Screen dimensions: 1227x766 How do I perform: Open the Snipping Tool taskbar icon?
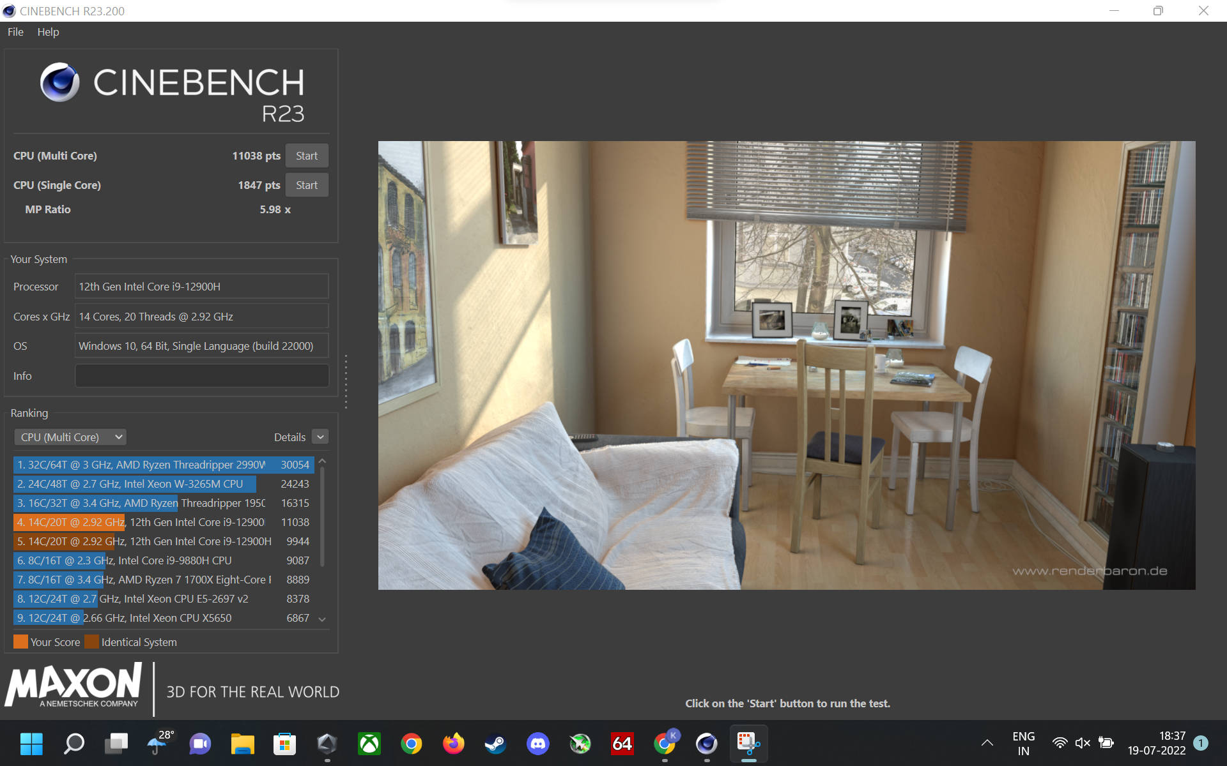point(748,744)
